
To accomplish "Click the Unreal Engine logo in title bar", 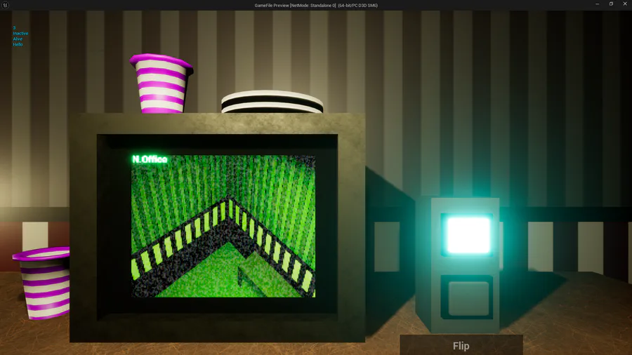I will tap(5, 5).
